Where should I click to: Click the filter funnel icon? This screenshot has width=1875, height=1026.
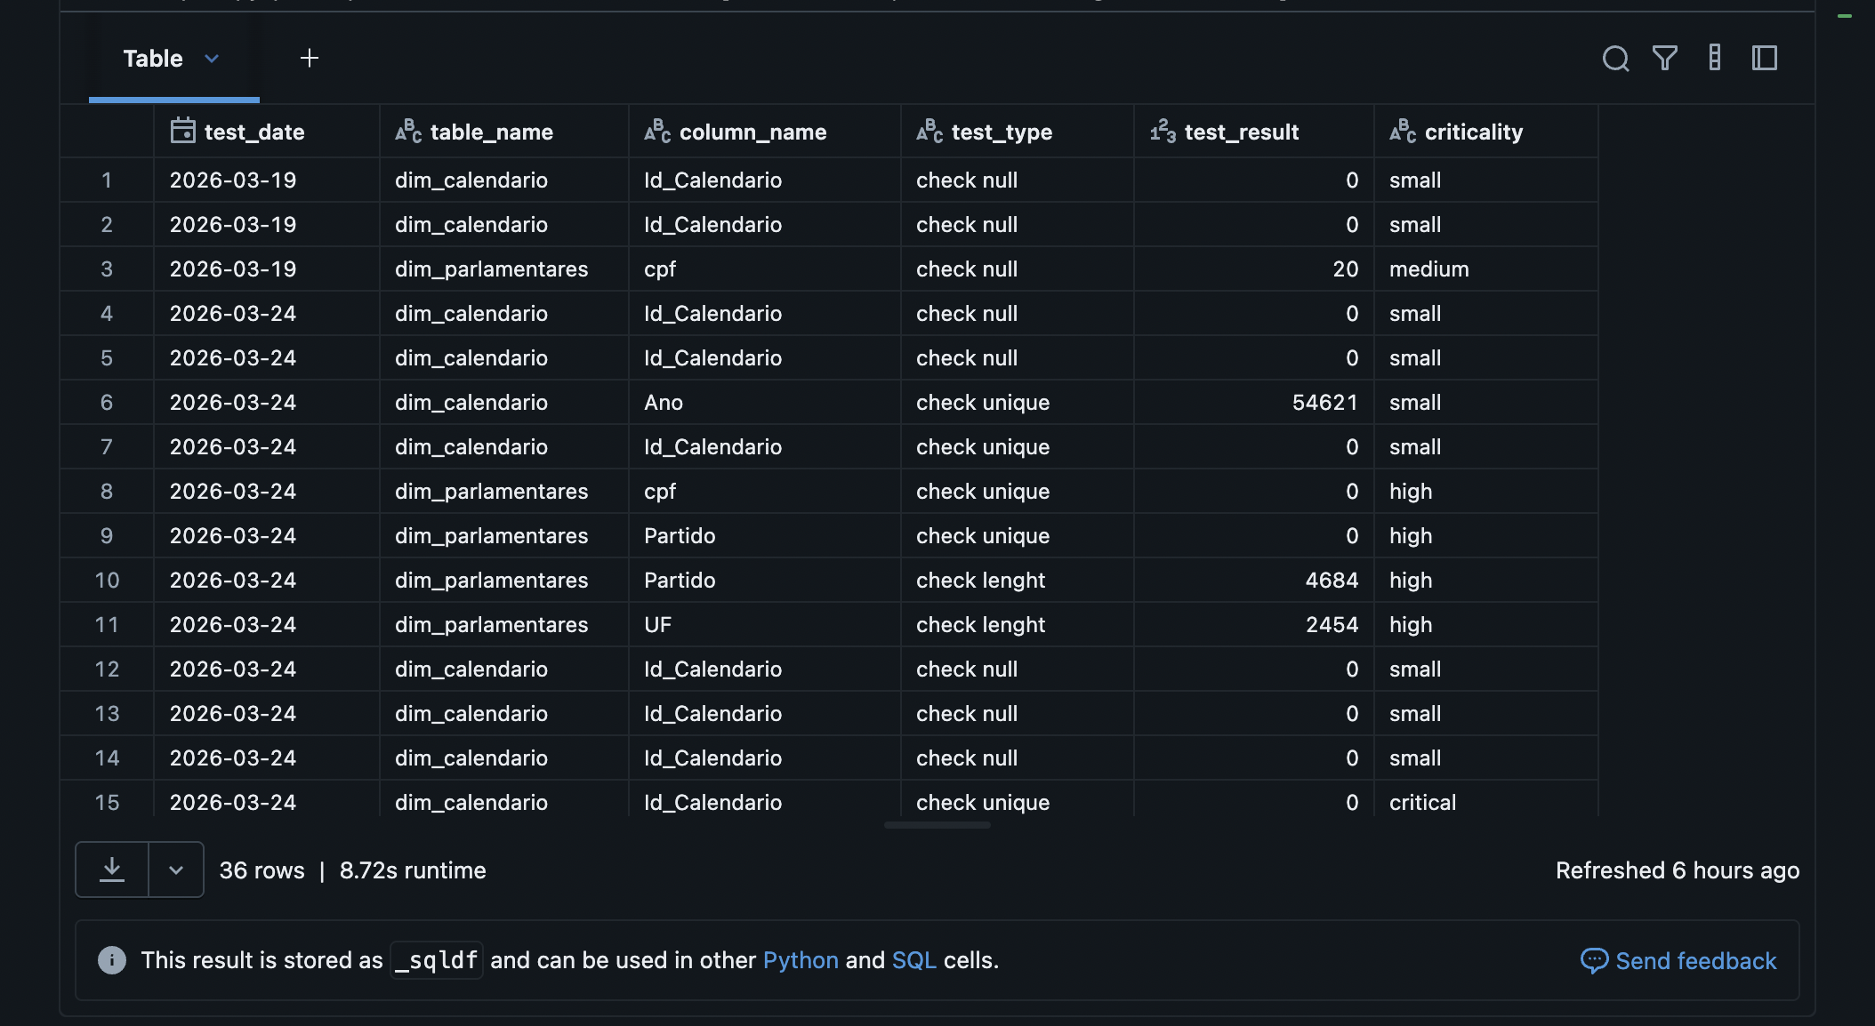(x=1665, y=59)
